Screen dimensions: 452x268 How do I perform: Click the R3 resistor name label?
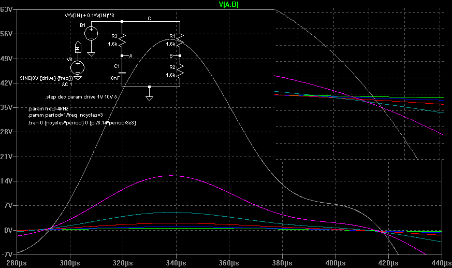tap(114, 36)
